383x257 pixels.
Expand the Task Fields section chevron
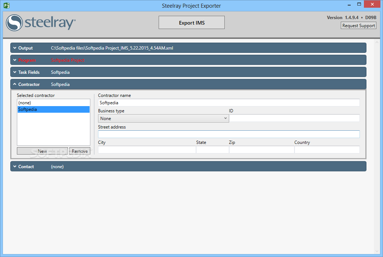point(15,72)
